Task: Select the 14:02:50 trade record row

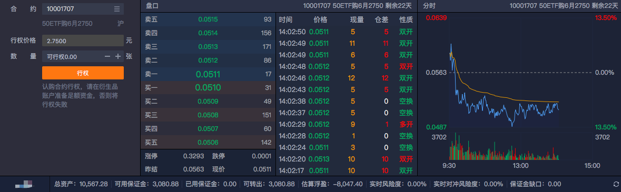Action: 346,32
